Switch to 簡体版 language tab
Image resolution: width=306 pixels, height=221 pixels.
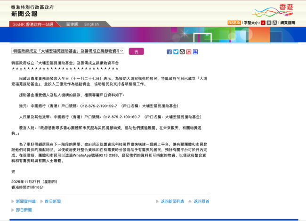pos(72,24)
